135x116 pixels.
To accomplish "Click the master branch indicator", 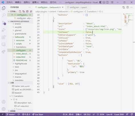I will click(11, 114).
